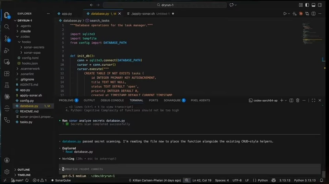This screenshot has width=329, height=184.
Task: Open the new terminal launch profile dropdown
Action: [285, 101]
